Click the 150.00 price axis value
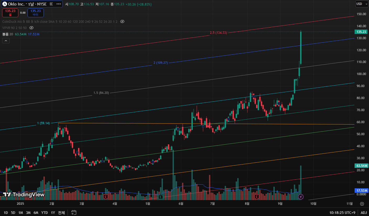369x216 pixels. click(x=361, y=14)
